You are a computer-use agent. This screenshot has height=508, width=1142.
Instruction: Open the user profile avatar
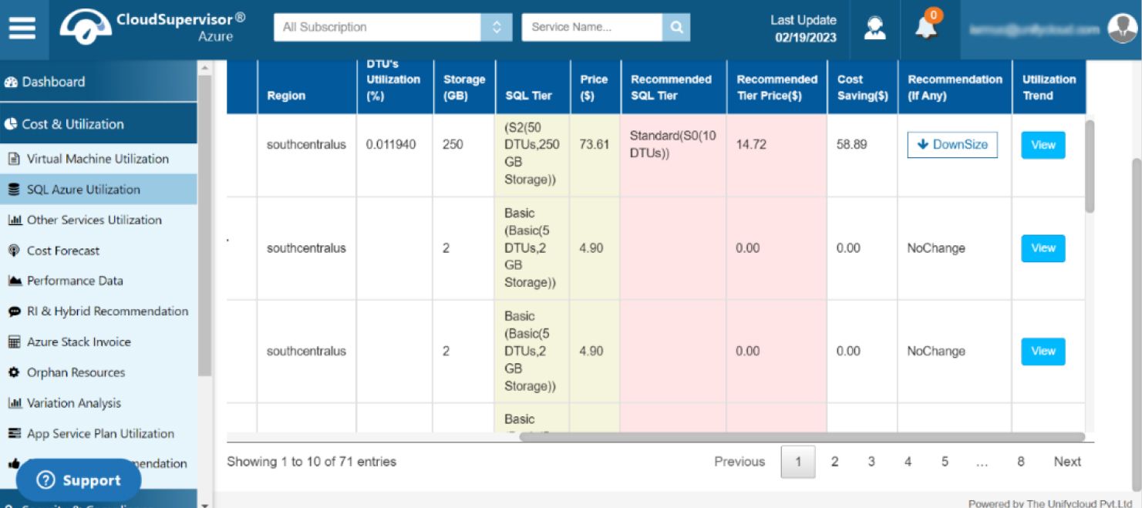pyautogui.click(x=1122, y=29)
